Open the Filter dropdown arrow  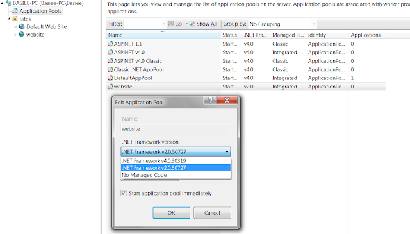164,24
